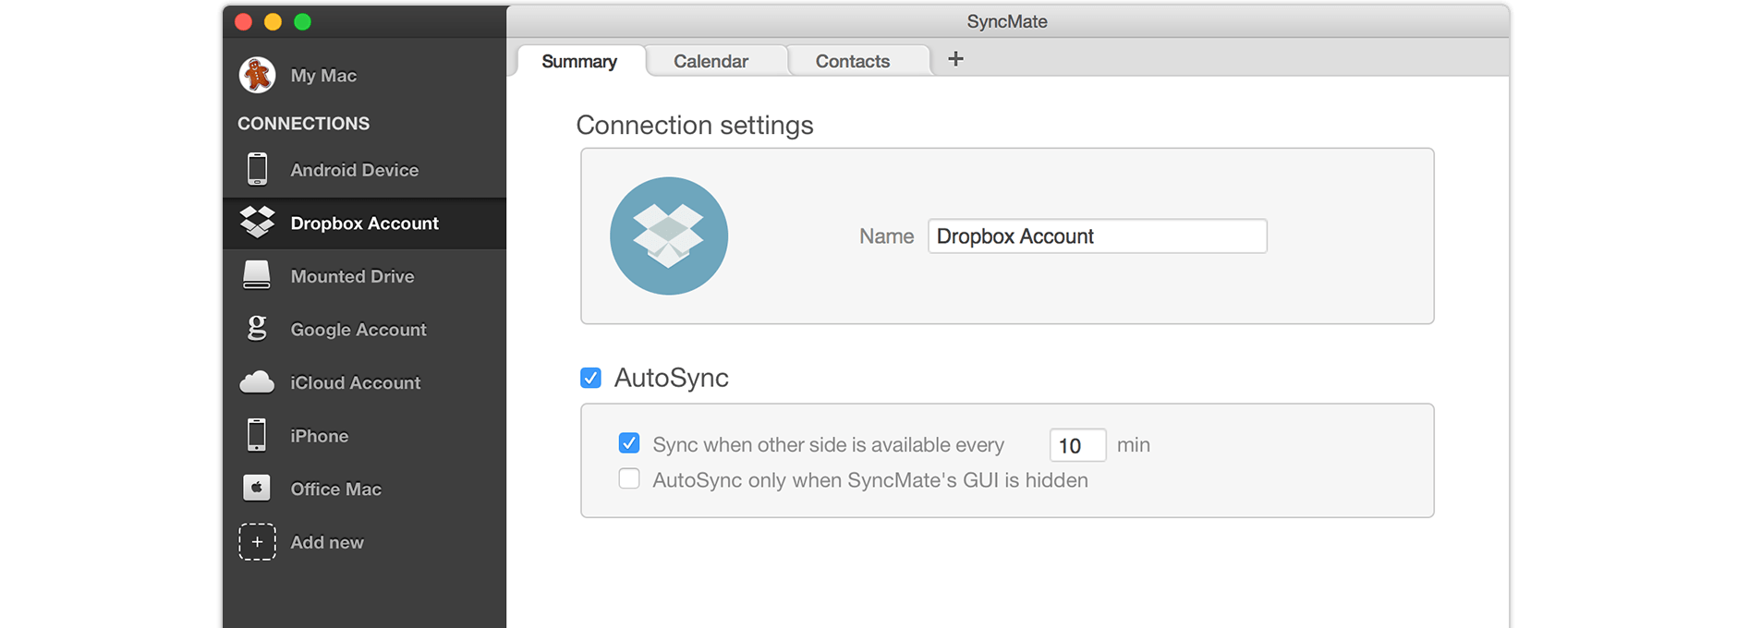Screen dimensions: 1737x628
Task: Select Google Account connection label
Action: point(358,330)
